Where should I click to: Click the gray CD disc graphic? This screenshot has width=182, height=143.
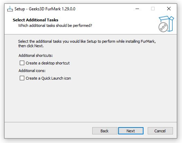point(163,27)
